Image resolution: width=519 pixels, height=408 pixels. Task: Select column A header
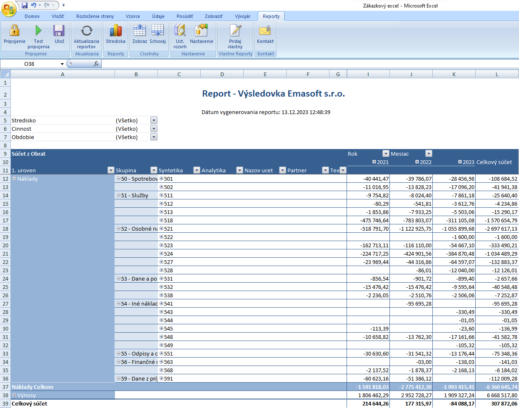coord(62,74)
